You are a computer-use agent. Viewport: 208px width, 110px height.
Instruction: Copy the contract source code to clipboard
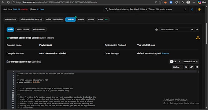click(x=186, y=67)
